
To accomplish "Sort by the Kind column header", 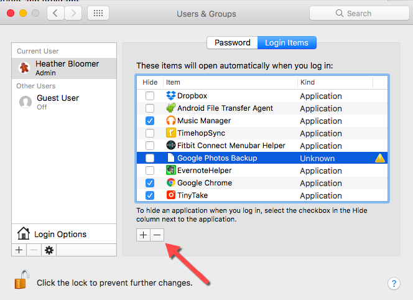I will [335, 82].
